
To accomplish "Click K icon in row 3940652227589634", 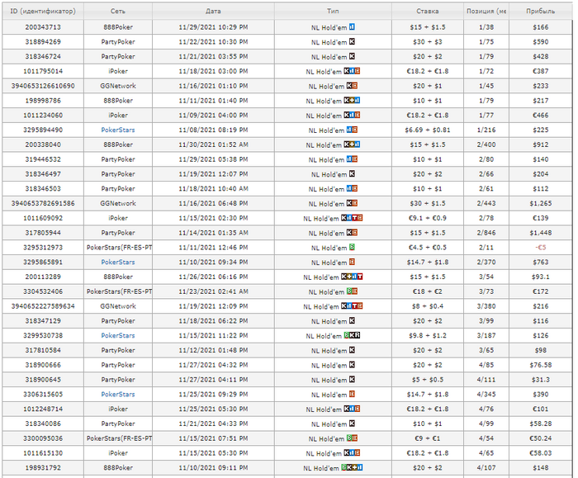I will click(344, 306).
